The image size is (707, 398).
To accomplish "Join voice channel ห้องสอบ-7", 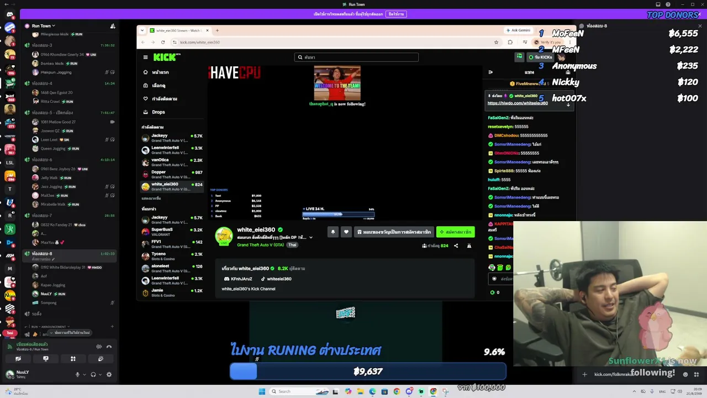I will pos(69,216).
